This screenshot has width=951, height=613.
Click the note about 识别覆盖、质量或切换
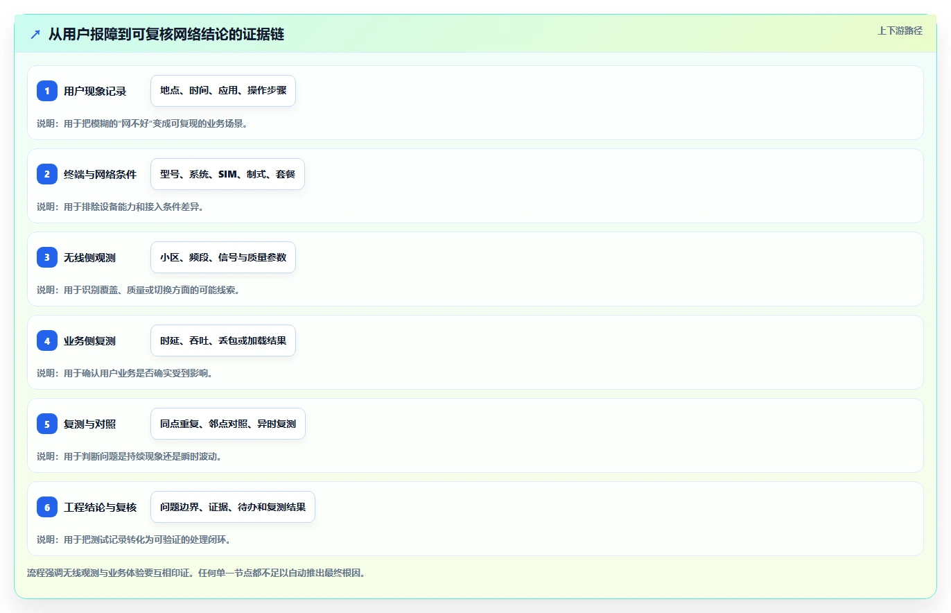click(x=138, y=290)
